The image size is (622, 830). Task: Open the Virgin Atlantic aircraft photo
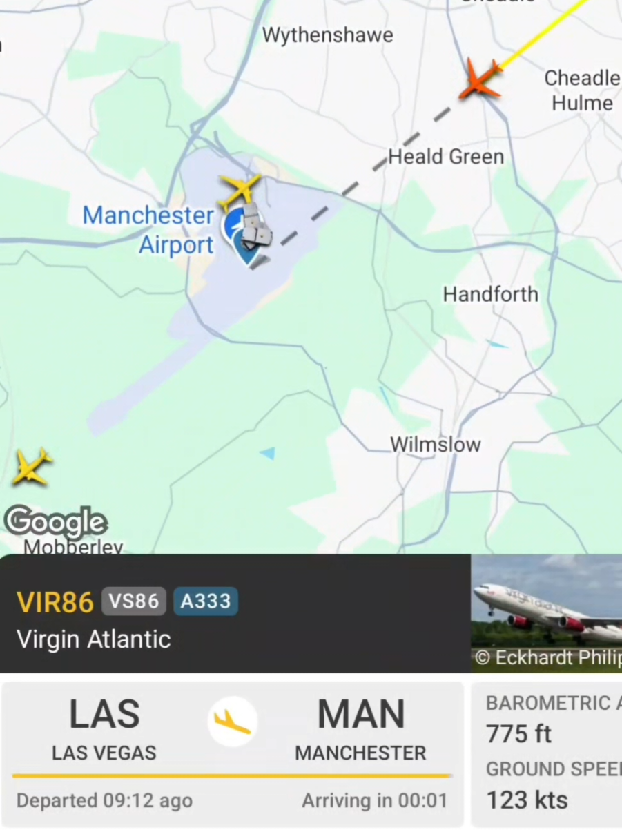click(x=546, y=613)
